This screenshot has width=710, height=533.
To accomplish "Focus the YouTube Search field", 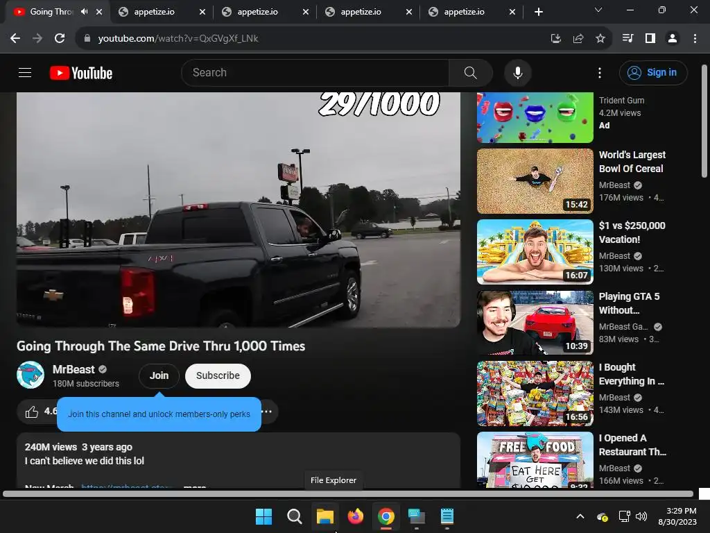I will click(315, 72).
